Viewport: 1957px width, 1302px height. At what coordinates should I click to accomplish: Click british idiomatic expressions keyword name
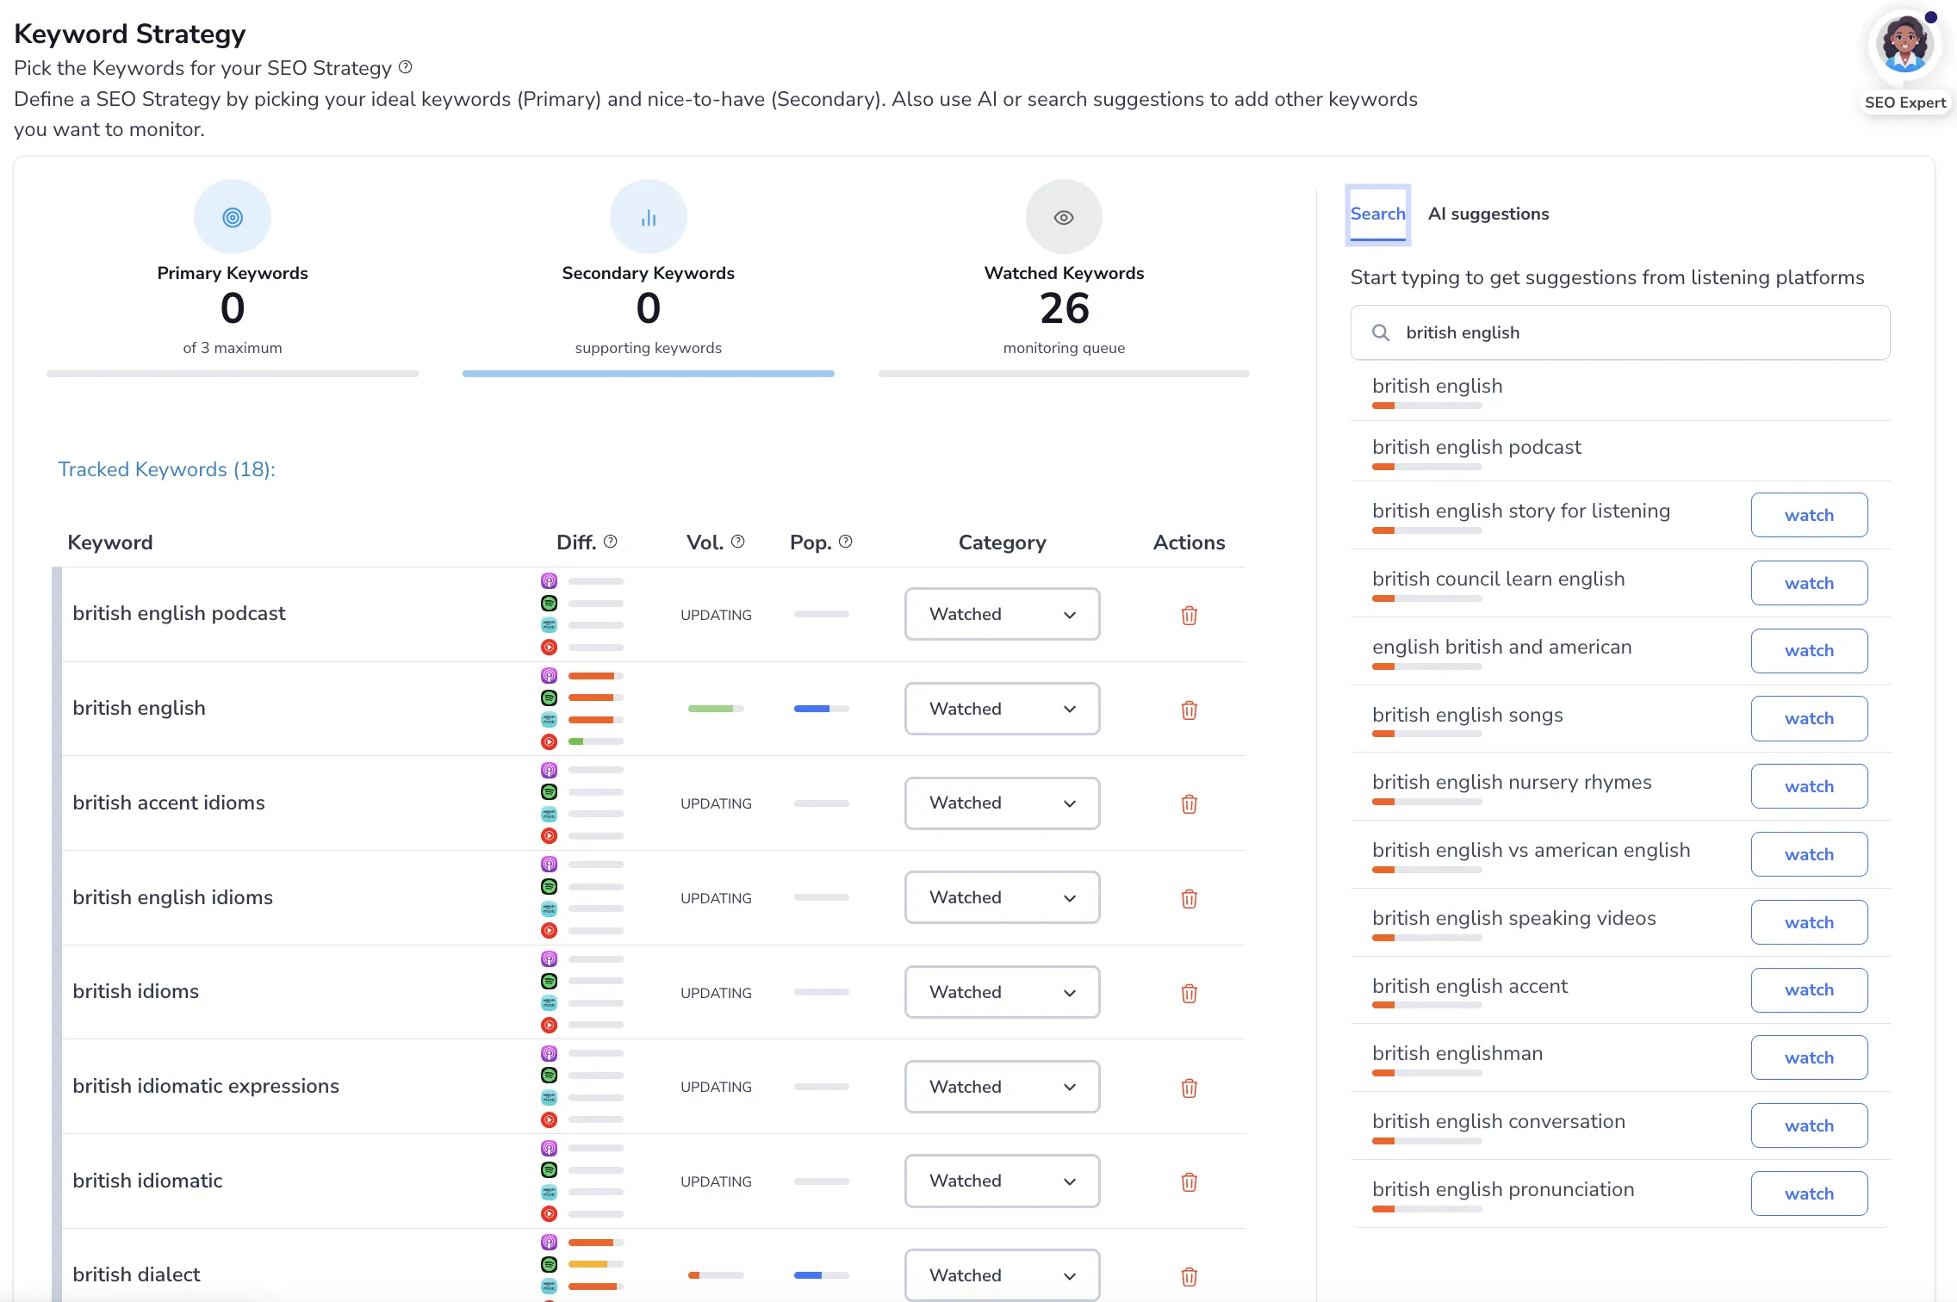(206, 1086)
